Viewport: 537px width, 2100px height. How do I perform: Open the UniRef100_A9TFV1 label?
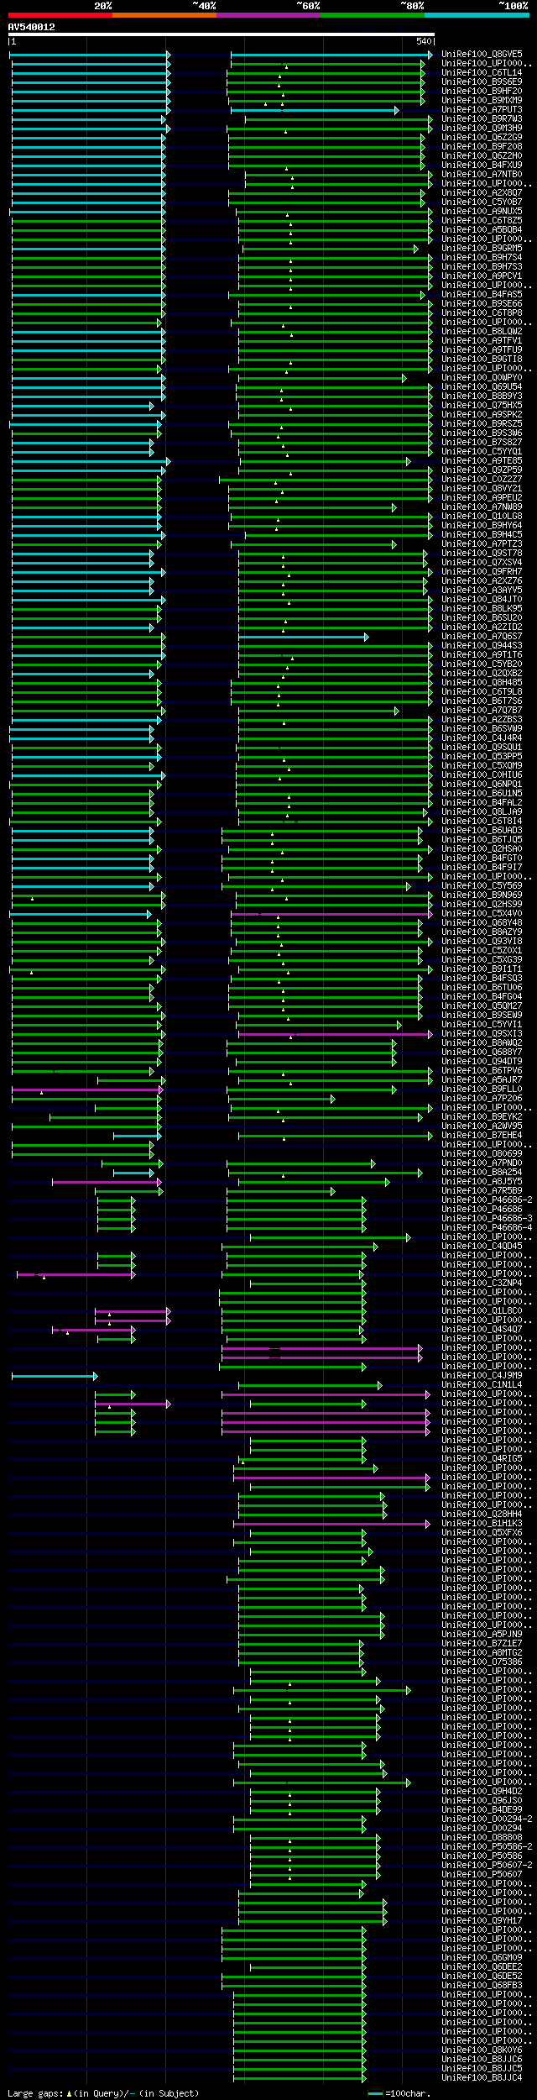tap(482, 340)
